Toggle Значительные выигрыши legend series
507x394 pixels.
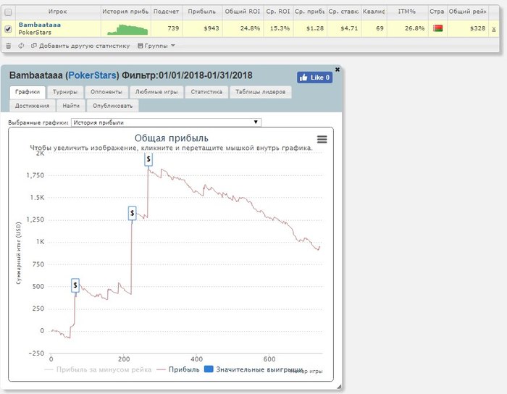click(254, 369)
